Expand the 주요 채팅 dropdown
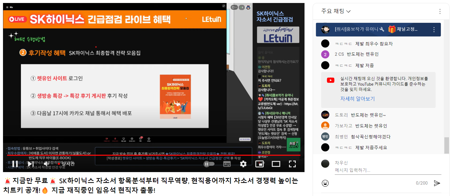 coord(336,11)
